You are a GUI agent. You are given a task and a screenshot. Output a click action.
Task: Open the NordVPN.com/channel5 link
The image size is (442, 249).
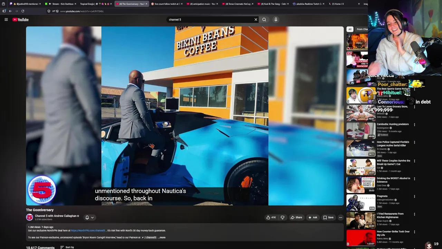(88, 231)
